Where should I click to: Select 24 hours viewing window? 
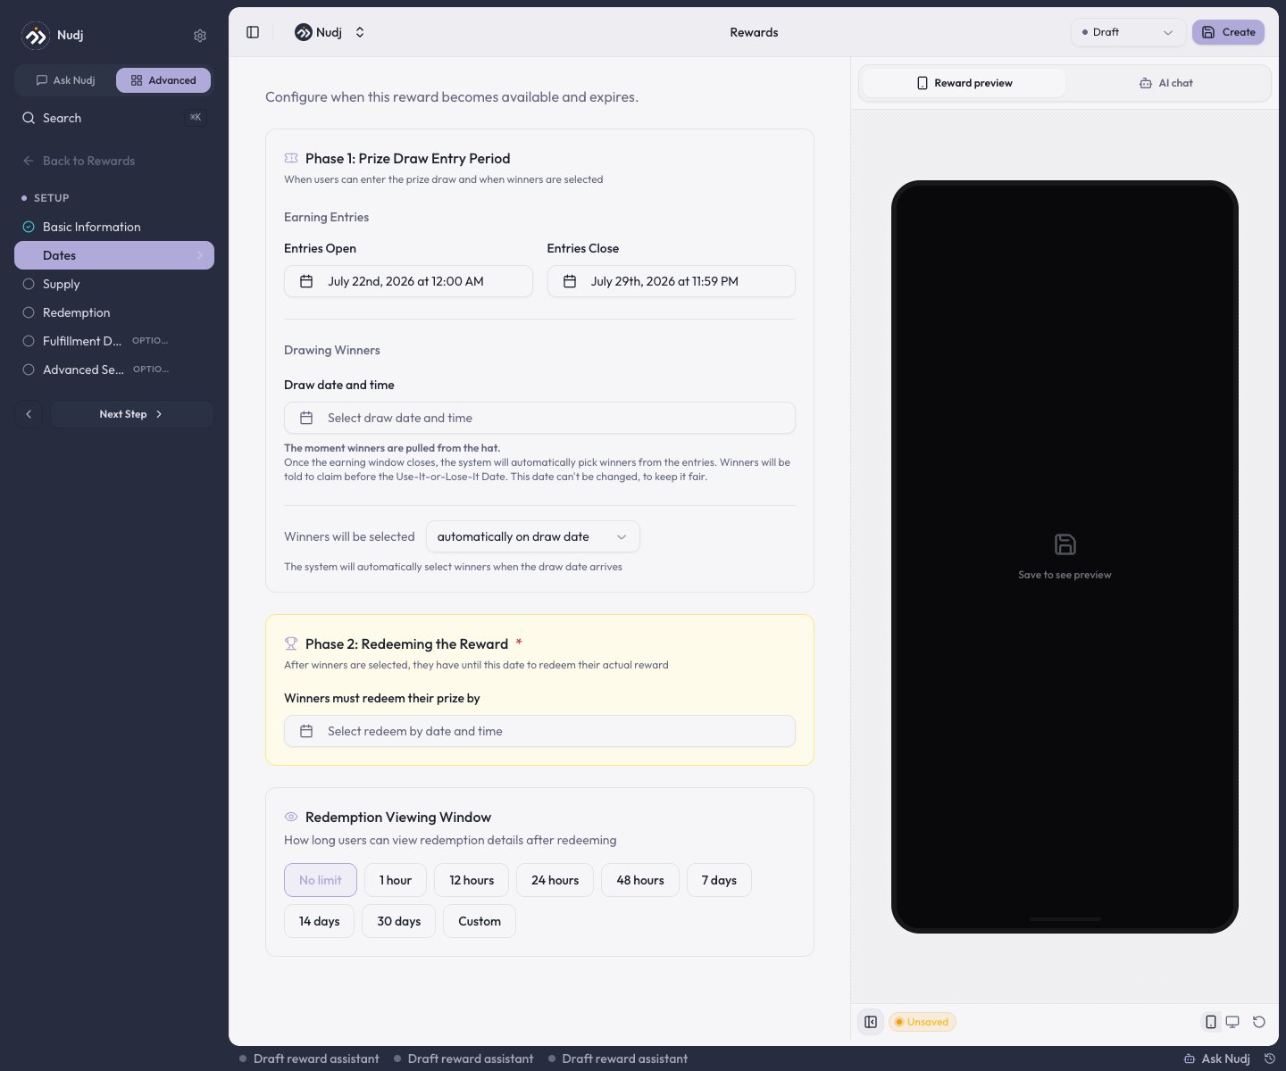[x=555, y=880]
